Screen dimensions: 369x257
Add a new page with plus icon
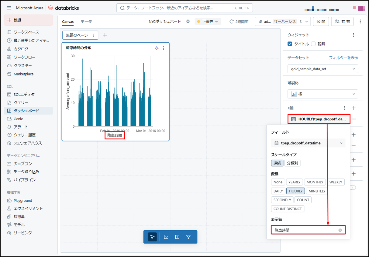[x=105, y=35]
